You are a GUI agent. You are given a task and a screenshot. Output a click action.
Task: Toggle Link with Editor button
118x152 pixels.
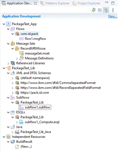click(106, 10)
